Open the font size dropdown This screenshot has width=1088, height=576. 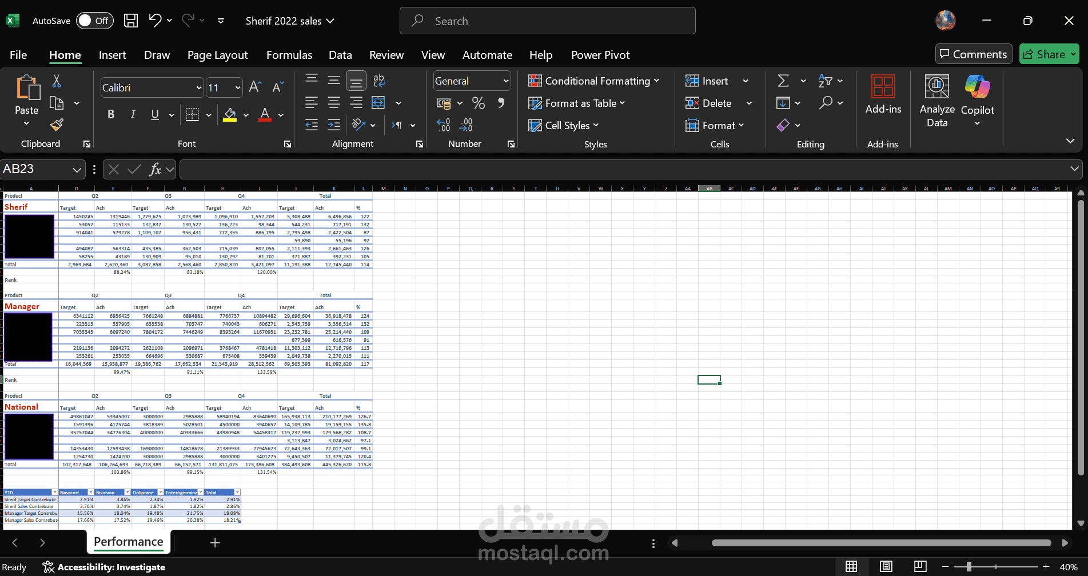[238, 87]
